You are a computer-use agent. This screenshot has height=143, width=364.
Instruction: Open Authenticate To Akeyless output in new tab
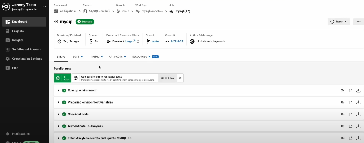pyautogui.click(x=350, y=126)
